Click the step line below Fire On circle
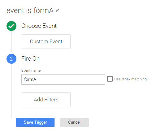157x132 pixels. (11, 91)
